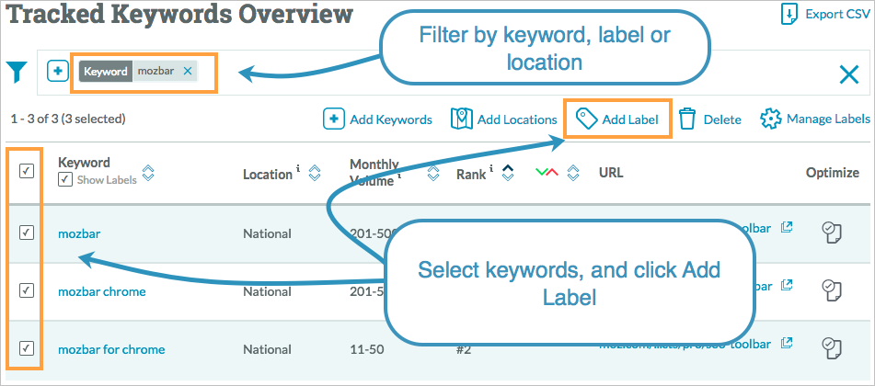Click the Delete trash can icon
The width and height of the screenshot is (875, 386).
687,119
